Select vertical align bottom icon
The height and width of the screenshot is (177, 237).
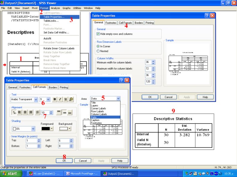point(70,112)
